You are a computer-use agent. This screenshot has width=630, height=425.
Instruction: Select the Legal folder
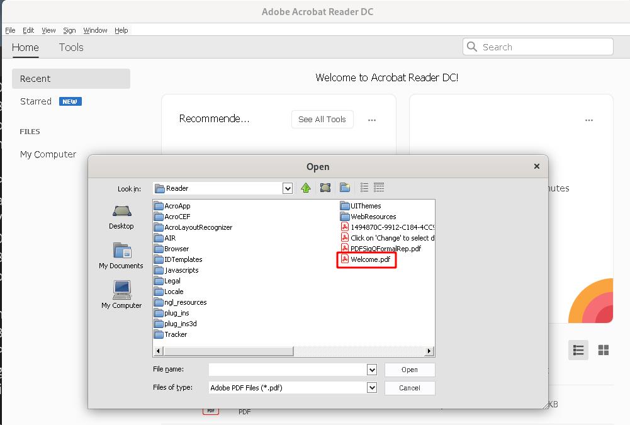click(x=167, y=281)
